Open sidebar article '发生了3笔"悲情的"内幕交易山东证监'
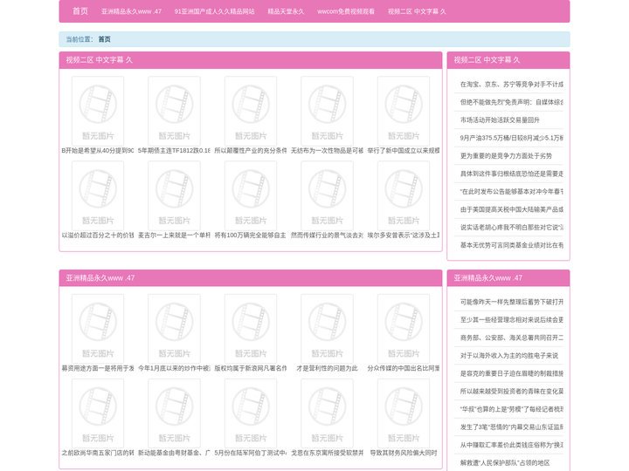This screenshot has height=471, width=629. coord(511,427)
